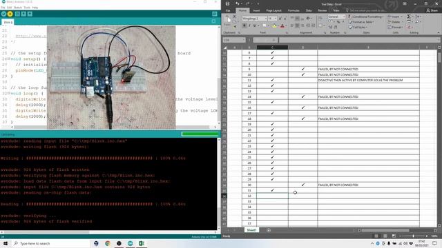Select the Blink sketch tab
The height and width of the screenshot is (248, 442).
(x=8, y=22)
